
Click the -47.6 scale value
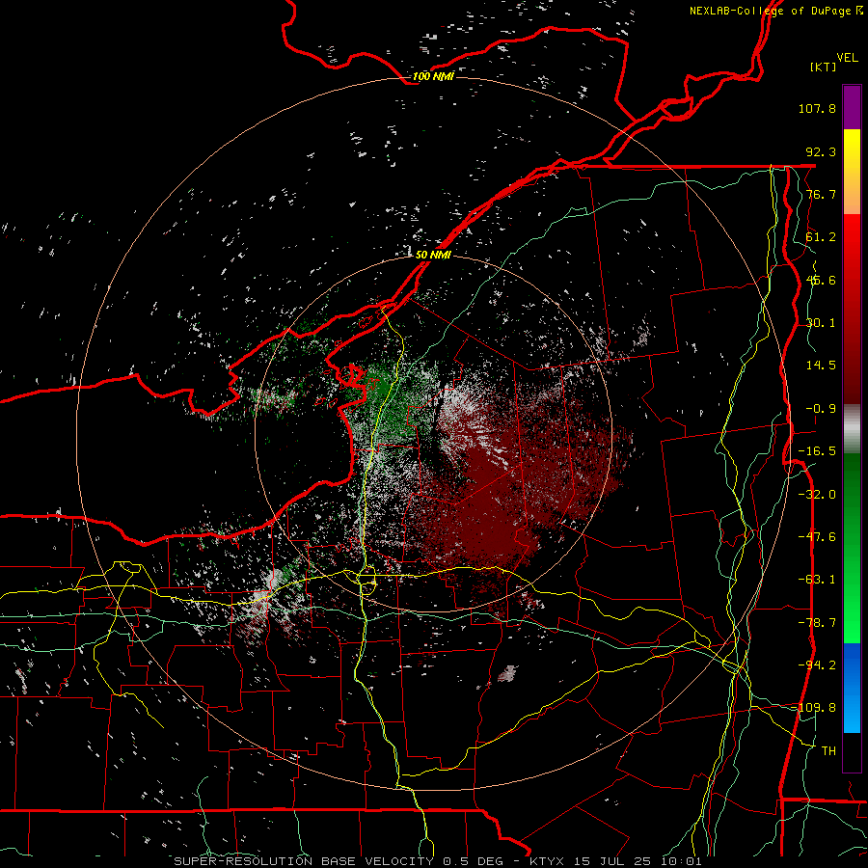(x=817, y=537)
